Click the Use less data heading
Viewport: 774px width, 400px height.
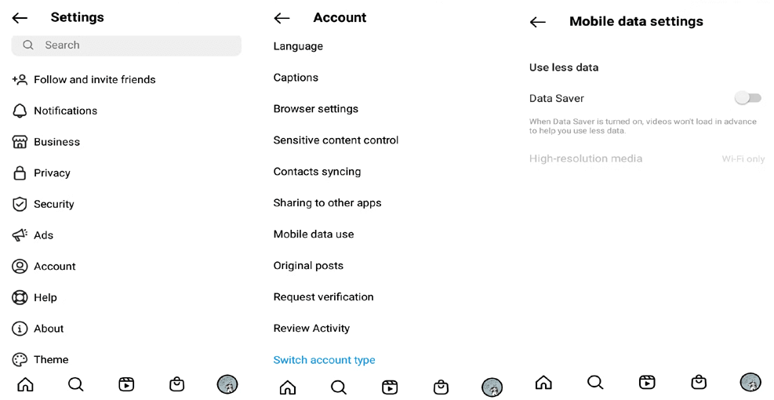564,67
